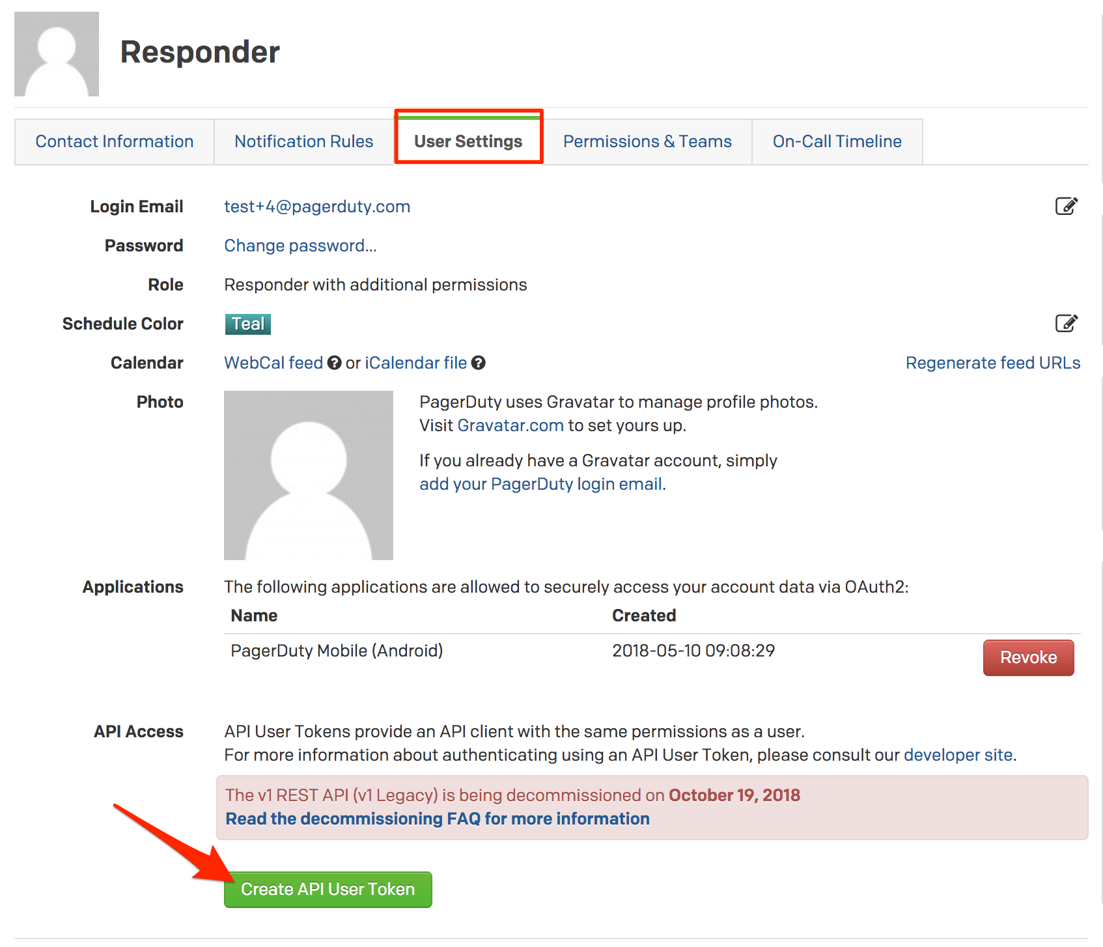The width and height of the screenshot is (1103, 947).
Task: Visit the Gravatar.com link
Action: tap(510, 425)
